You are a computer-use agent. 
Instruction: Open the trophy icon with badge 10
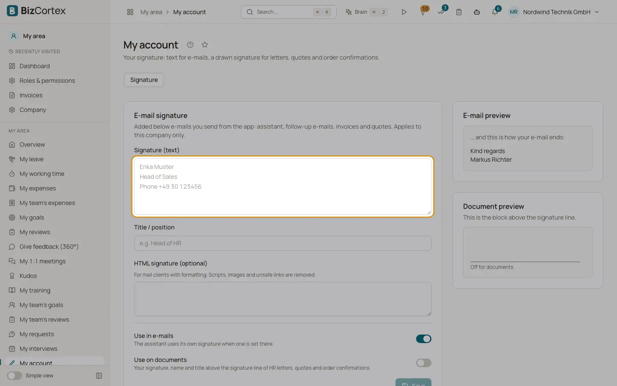coord(423,12)
